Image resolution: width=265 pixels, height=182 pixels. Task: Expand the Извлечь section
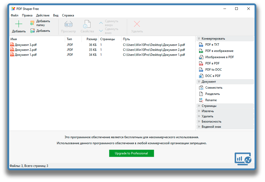pos(225,111)
